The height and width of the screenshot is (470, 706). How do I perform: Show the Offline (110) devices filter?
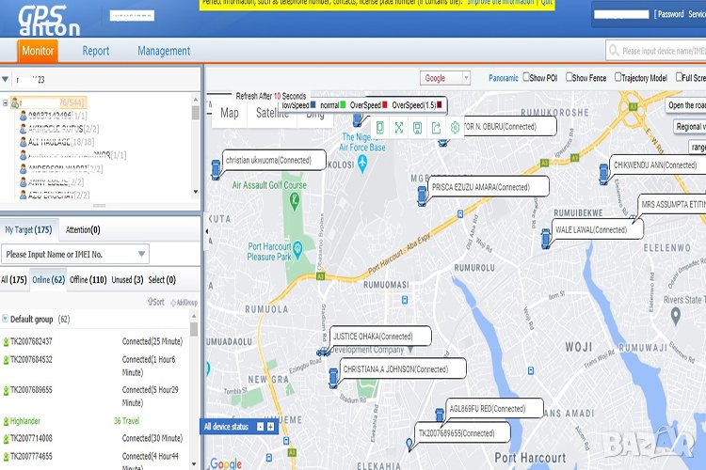pos(88,279)
